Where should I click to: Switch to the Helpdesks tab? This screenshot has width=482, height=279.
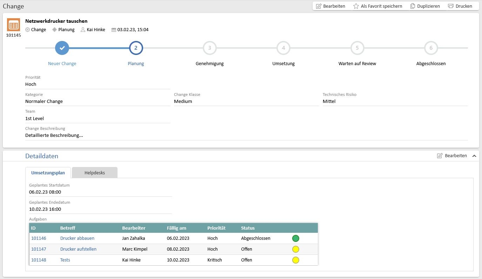94,173
